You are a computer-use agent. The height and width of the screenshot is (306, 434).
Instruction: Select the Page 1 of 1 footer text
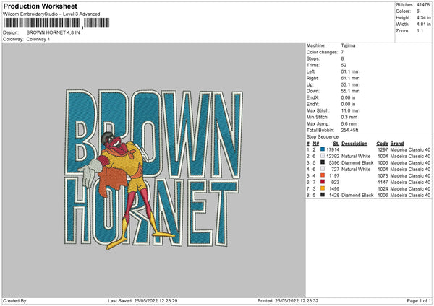[x=419, y=300]
